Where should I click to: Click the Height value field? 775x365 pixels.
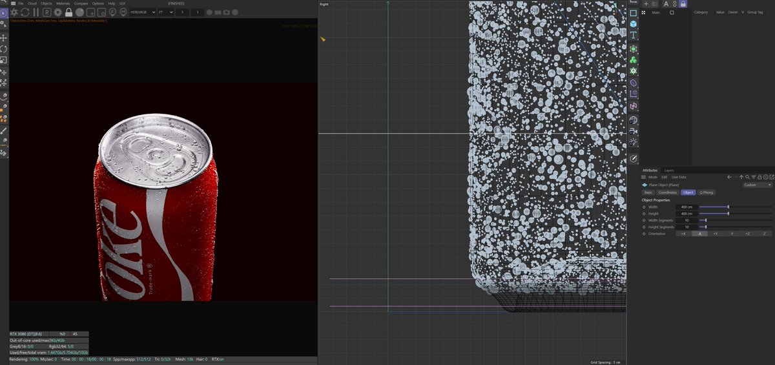pos(687,214)
